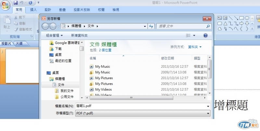Click the Save icon in Quick Access Toolbar
This screenshot has width=260, height=131.
(x=16, y=3)
